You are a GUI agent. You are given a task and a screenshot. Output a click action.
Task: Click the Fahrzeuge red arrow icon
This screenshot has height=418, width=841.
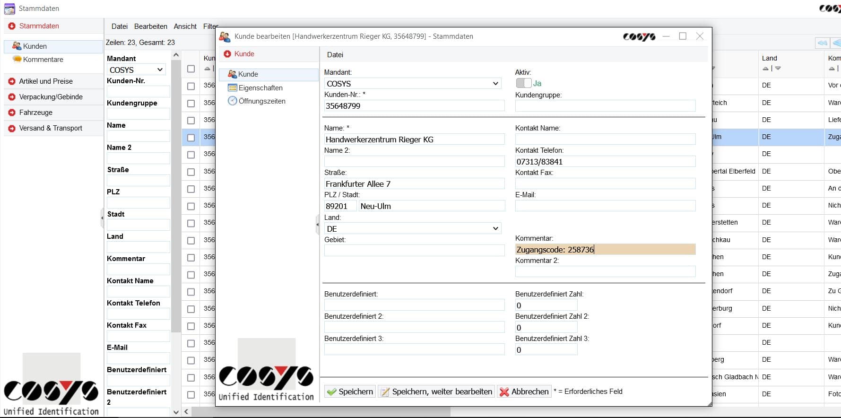(x=12, y=113)
